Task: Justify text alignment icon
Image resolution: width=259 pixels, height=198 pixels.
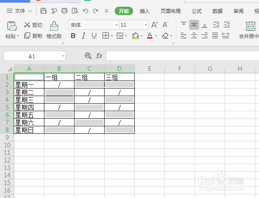Action: point(215,35)
